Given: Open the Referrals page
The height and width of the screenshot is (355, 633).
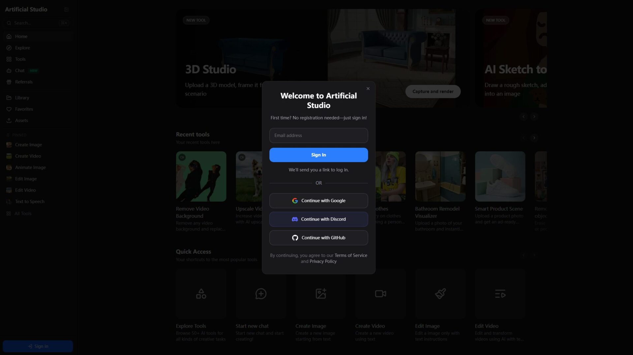Looking at the screenshot, I should [24, 82].
